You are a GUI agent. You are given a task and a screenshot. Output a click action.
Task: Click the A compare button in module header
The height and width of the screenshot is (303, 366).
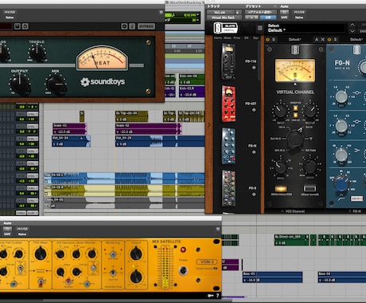[317, 40]
